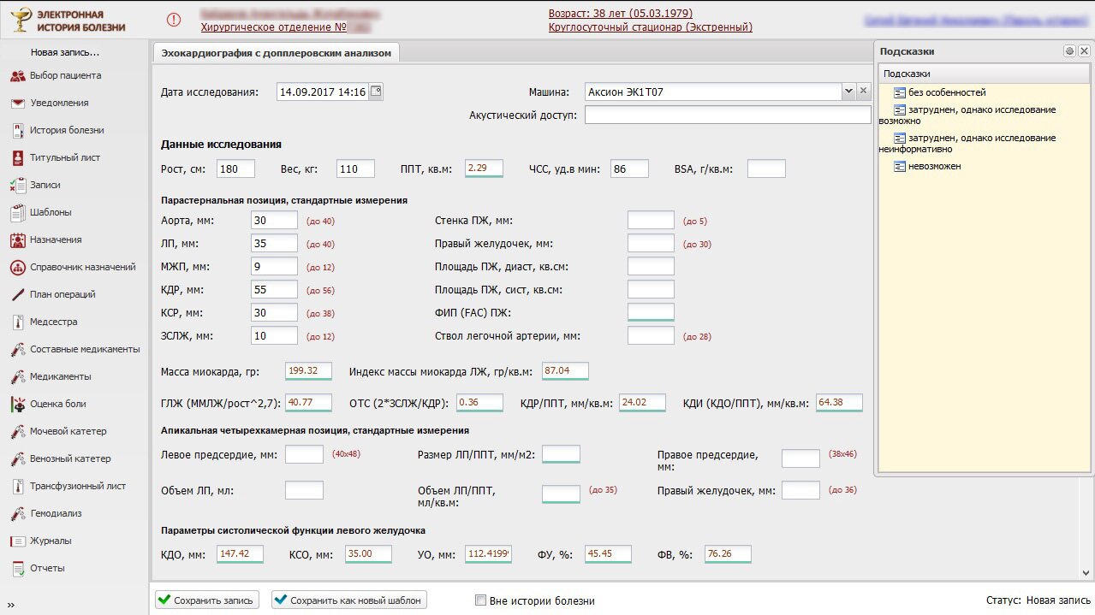The height and width of the screenshot is (615, 1095).
Task: Click the ЧСС, уд.в мин field
Action: [629, 169]
